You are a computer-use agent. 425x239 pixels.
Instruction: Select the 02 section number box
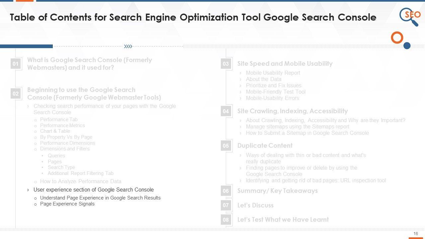[x=16, y=94]
